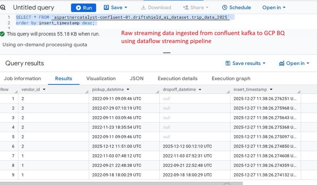Select insert_timestamp cell ending 275968
The width and height of the screenshot is (317, 185).
click(x=265, y=108)
